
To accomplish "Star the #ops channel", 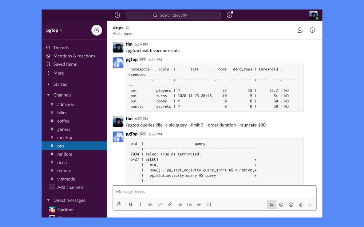I will (x=127, y=28).
